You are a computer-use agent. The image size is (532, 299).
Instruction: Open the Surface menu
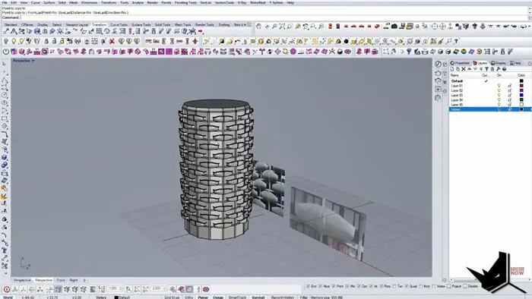(49, 2)
